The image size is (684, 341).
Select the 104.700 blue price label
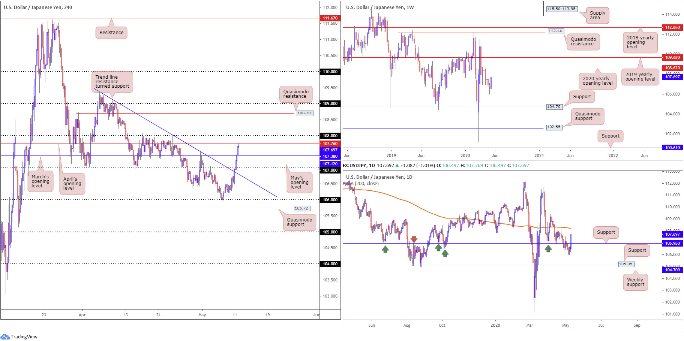click(672, 270)
